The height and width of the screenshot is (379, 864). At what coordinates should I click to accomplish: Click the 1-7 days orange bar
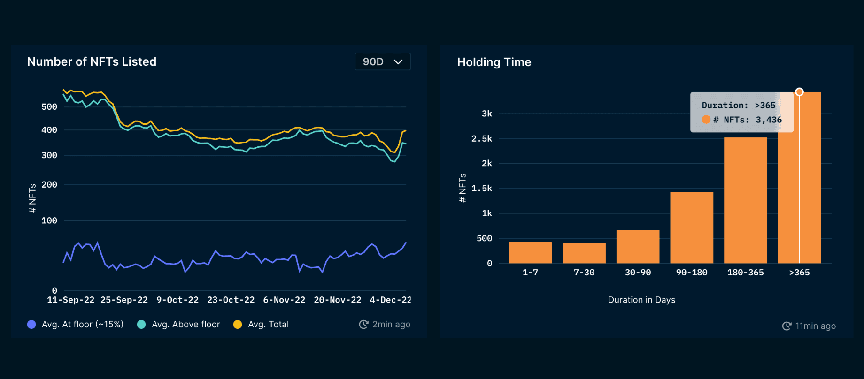point(530,252)
